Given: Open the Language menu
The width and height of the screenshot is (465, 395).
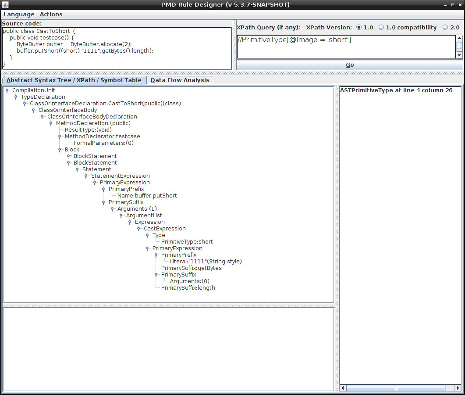Looking at the screenshot, I should pyautogui.click(x=19, y=14).
